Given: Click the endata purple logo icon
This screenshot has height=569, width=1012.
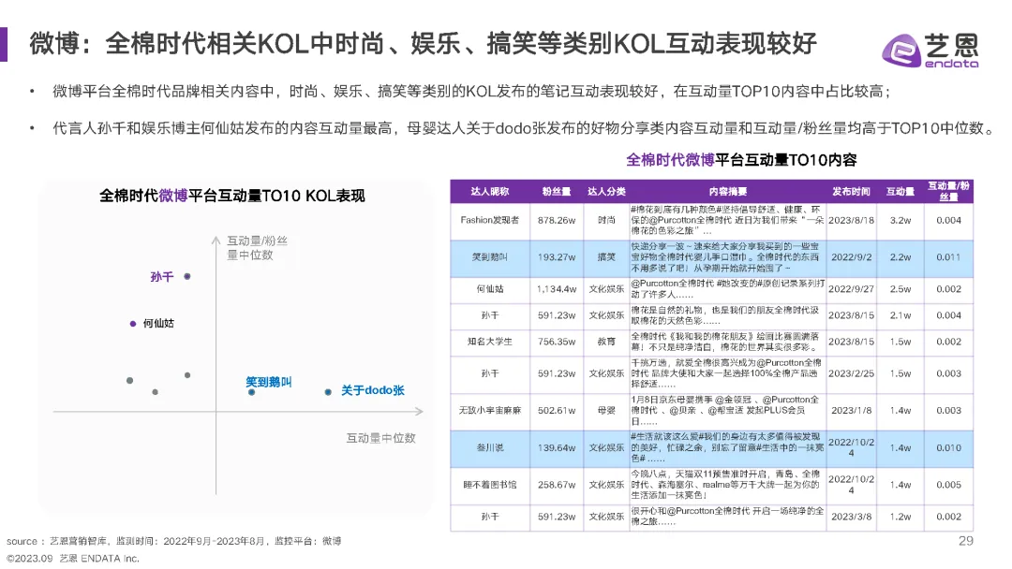Looking at the screenshot, I should [x=901, y=51].
